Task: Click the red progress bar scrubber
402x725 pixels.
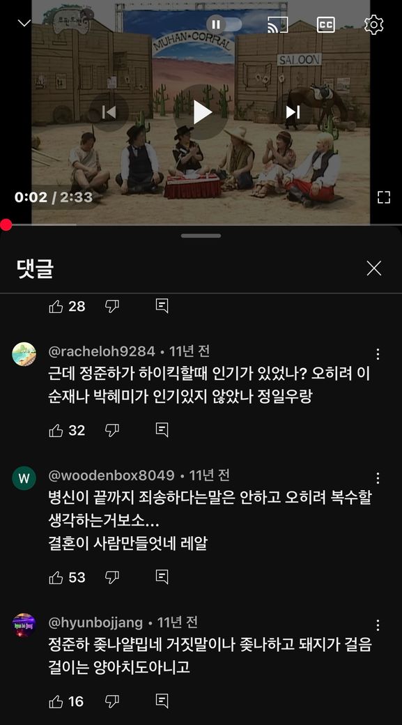Action: pyautogui.click(x=6, y=225)
